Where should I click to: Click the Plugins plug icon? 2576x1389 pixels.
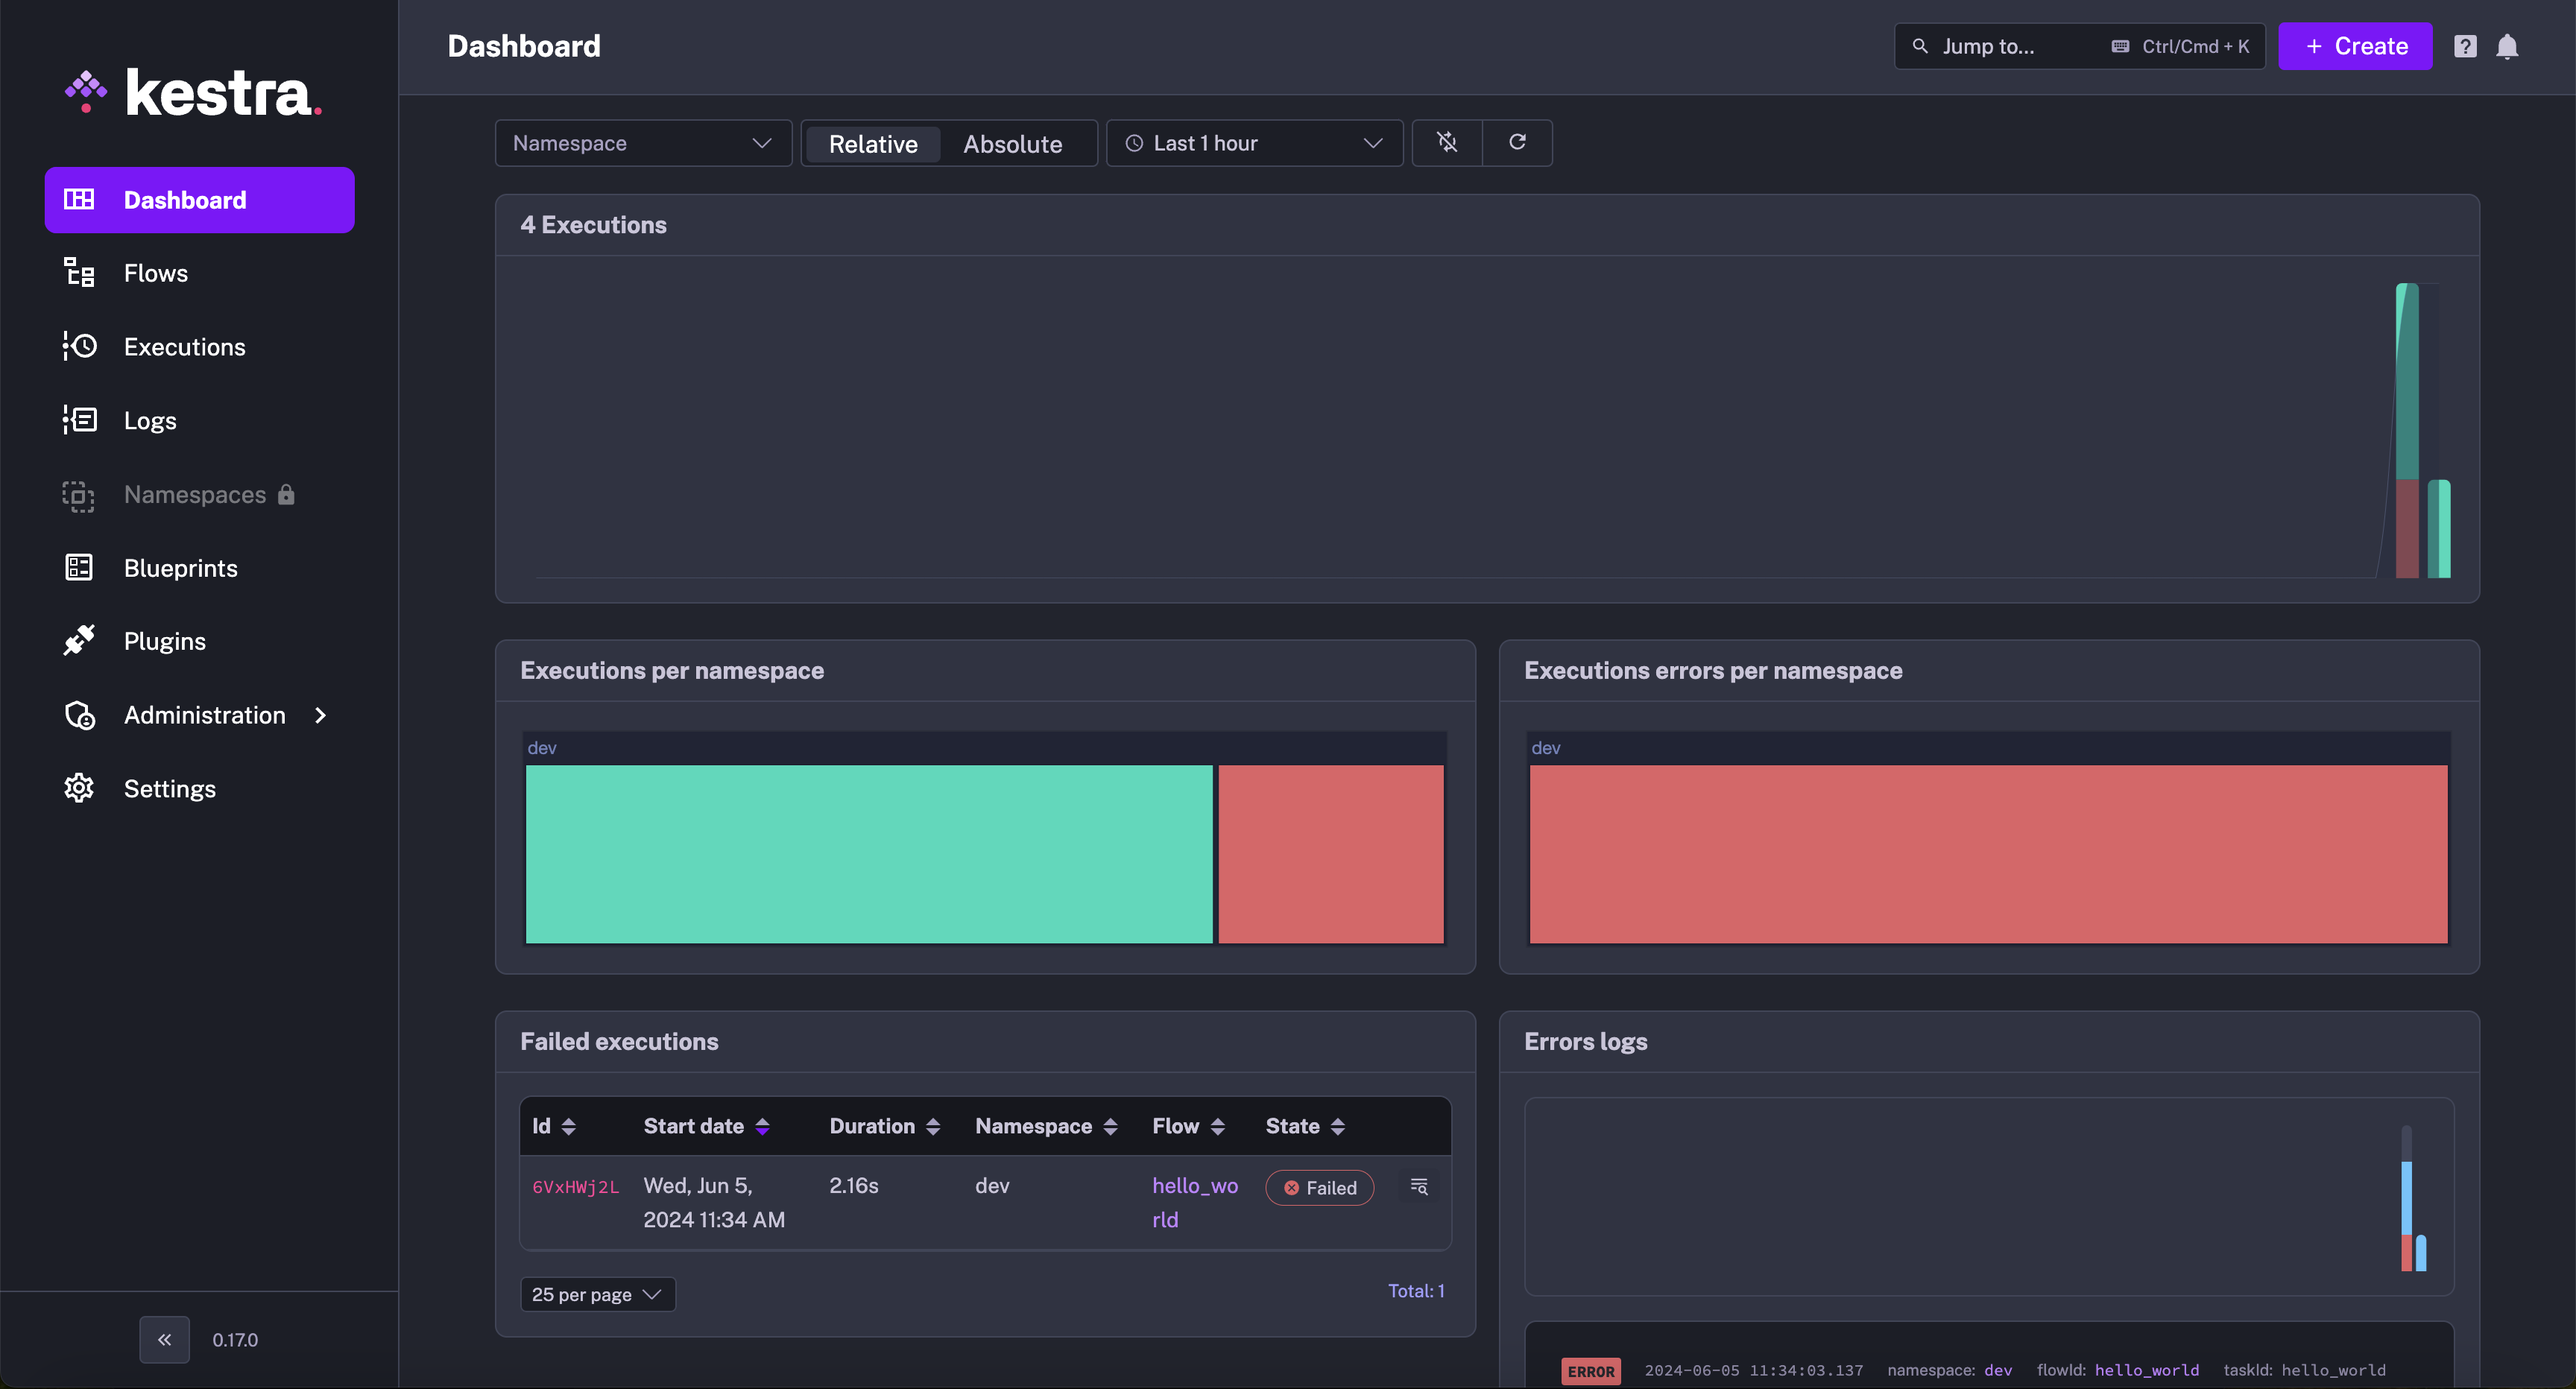[79, 640]
